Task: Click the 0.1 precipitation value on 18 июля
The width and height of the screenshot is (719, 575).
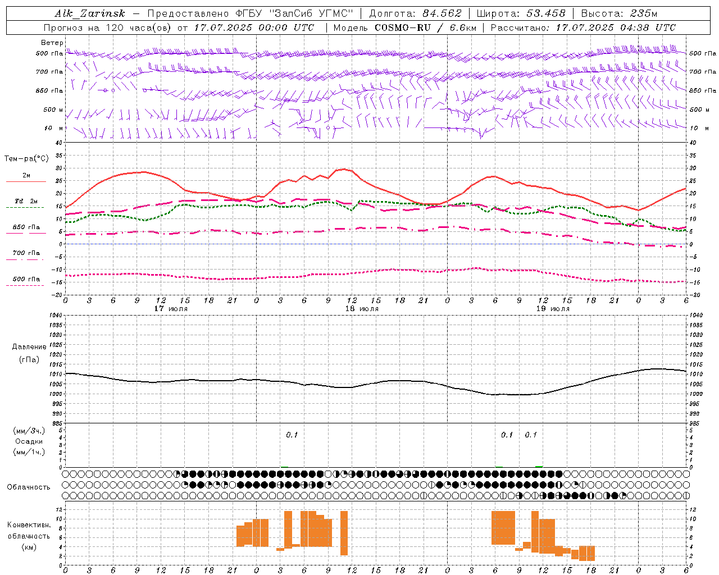Action: (x=292, y=435)
